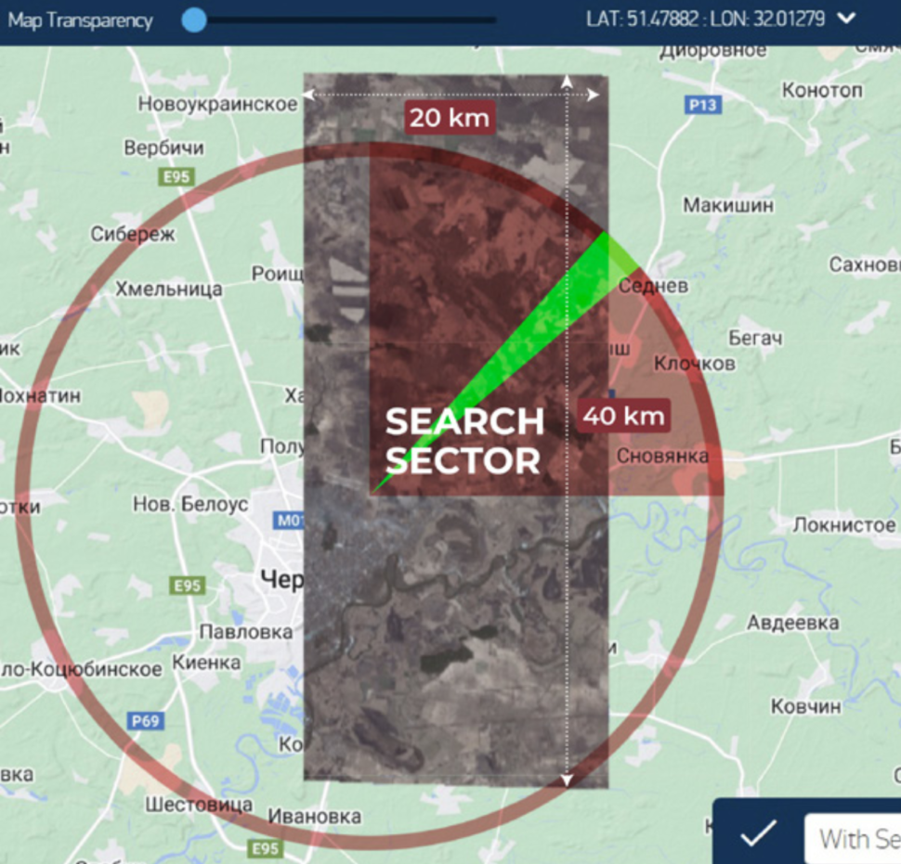Expand the chevron next to LAT/LON coordinates
This screenshot has width=901, height=864.
846,19
